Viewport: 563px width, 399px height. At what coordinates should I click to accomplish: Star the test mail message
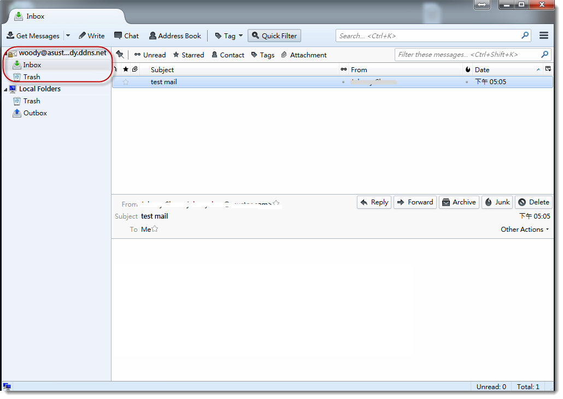[125, 81]
